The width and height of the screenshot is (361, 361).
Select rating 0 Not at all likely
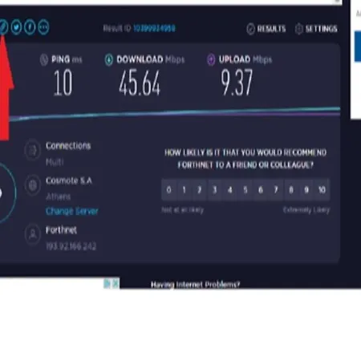click(168, 189)
